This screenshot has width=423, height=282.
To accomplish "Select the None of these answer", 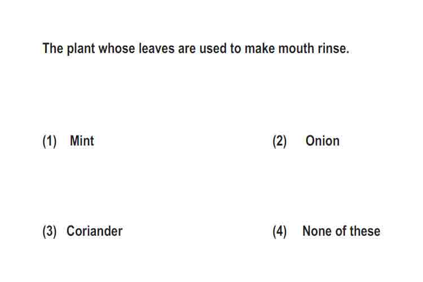I will coord(341,231).
